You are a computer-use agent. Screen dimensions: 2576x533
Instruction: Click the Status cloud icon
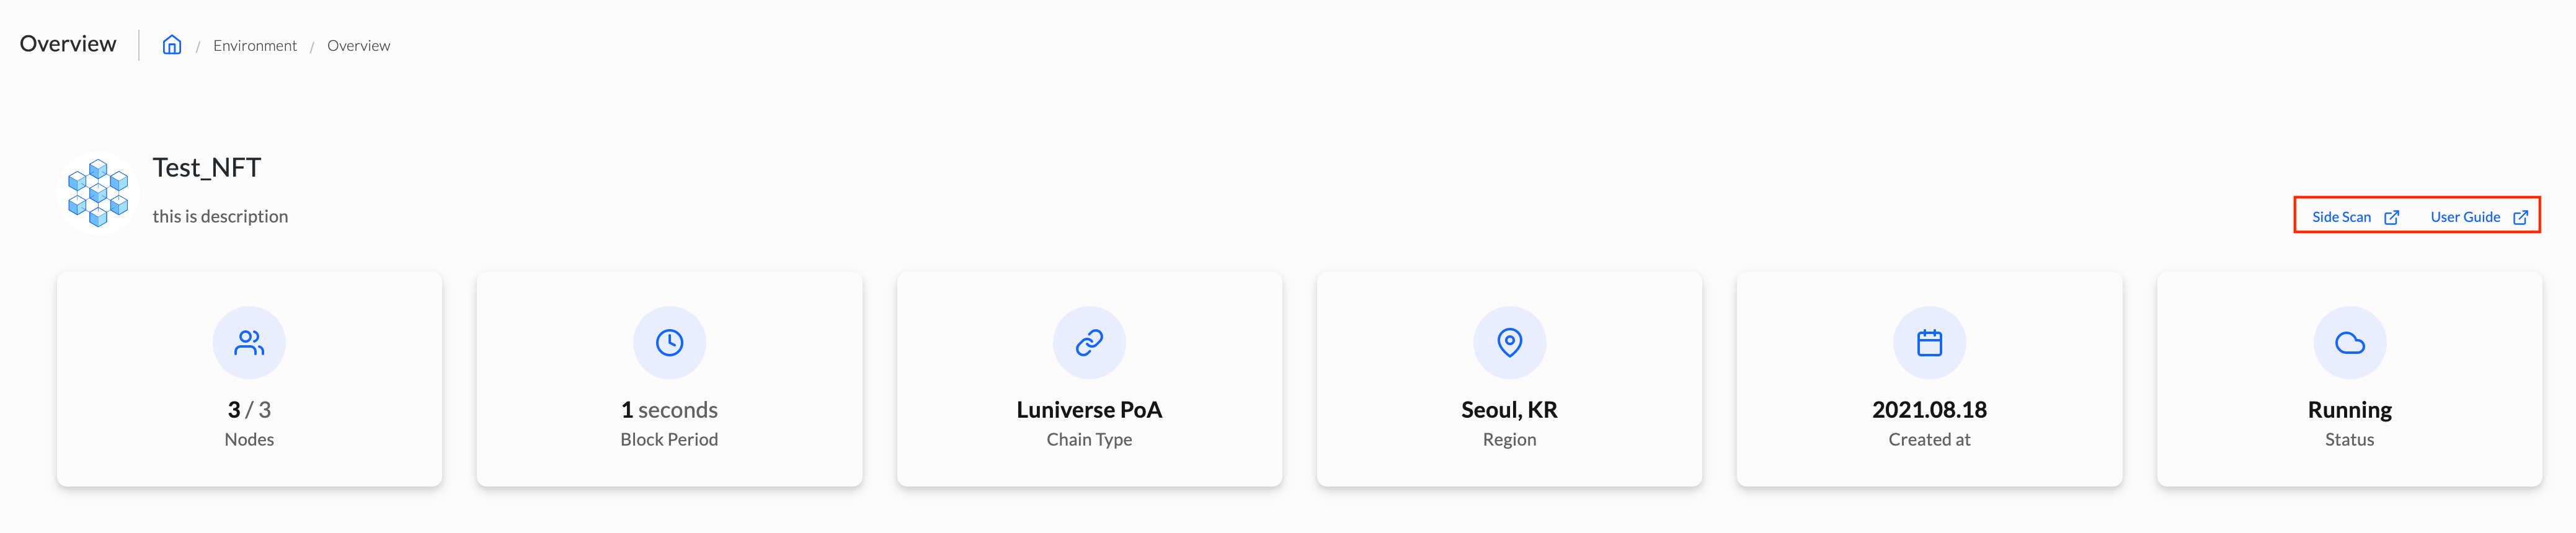[x=2349, y=343]
